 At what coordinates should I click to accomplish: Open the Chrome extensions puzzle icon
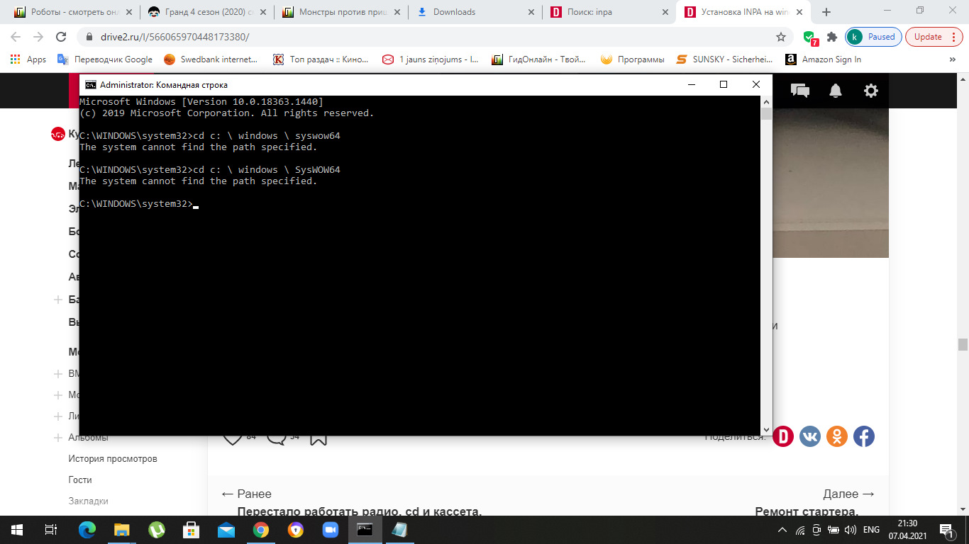click(832, 37)
